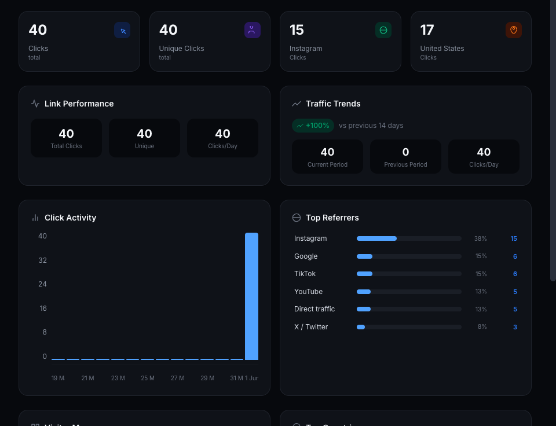
Task: Click the Link Performance heading
Action: (x=79, y=104)
